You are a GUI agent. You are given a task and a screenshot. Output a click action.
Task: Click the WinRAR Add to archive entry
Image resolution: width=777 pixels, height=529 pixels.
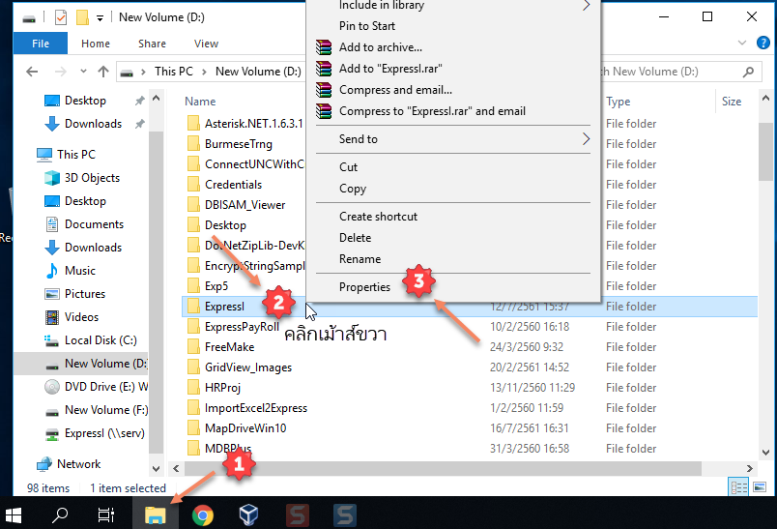[x=381, y=47]
